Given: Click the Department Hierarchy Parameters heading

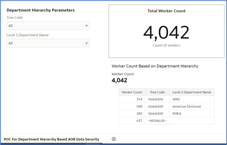Looking at the screenshot, I should (41, 10).
